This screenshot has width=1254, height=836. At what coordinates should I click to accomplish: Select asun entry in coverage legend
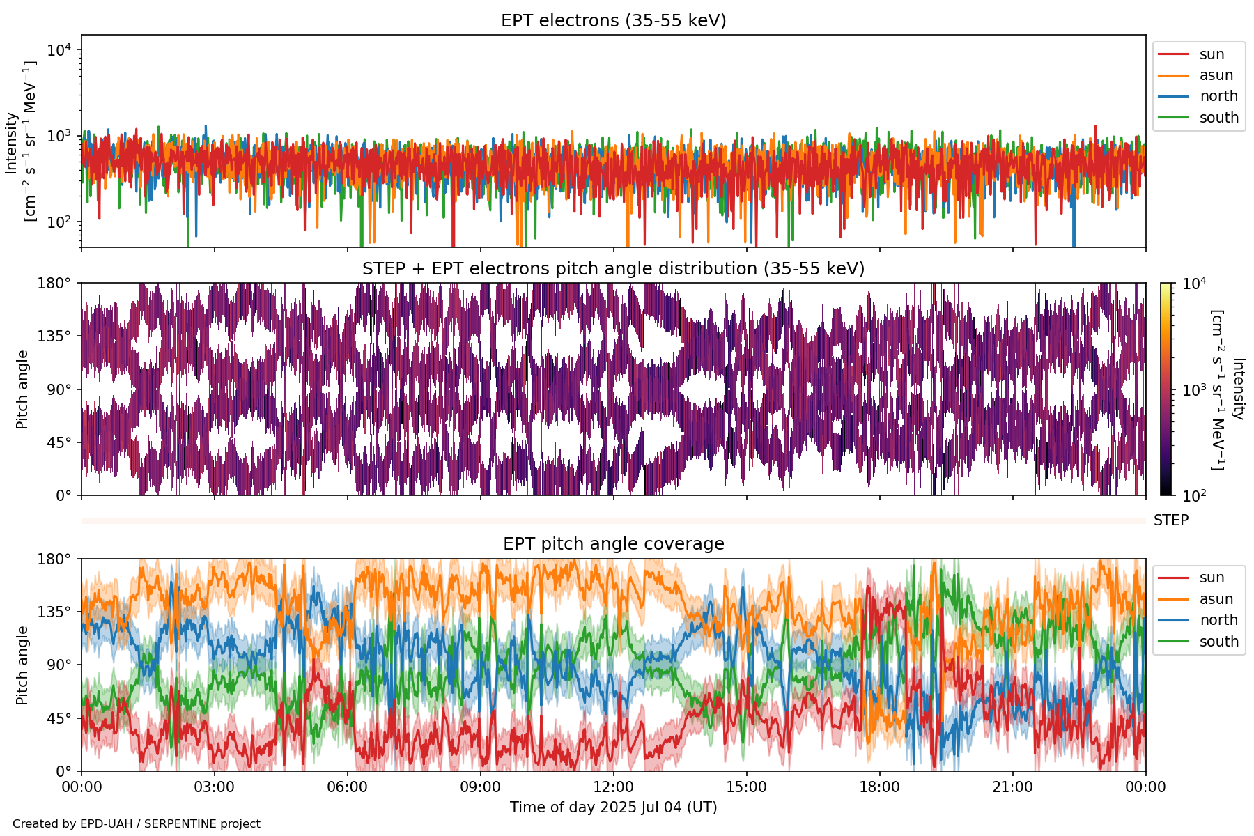1216,599
